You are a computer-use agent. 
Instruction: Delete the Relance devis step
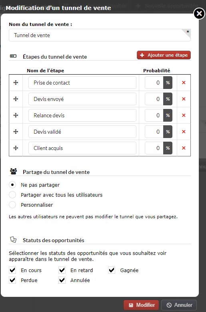pos(184,115)
